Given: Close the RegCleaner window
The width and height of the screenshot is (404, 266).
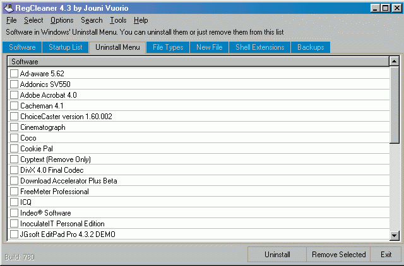Looking at the screenshot, I should [397, 8].
